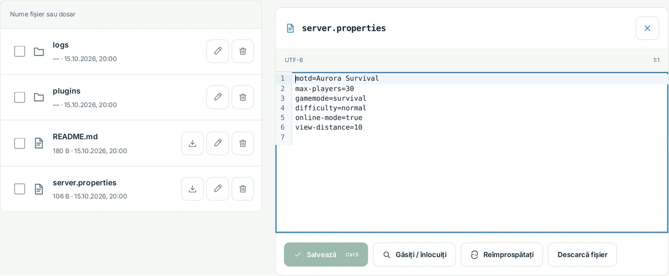Delete server.properties using the trash icon
Viewport: 669px width, 276px height.
tap(243, 189)
